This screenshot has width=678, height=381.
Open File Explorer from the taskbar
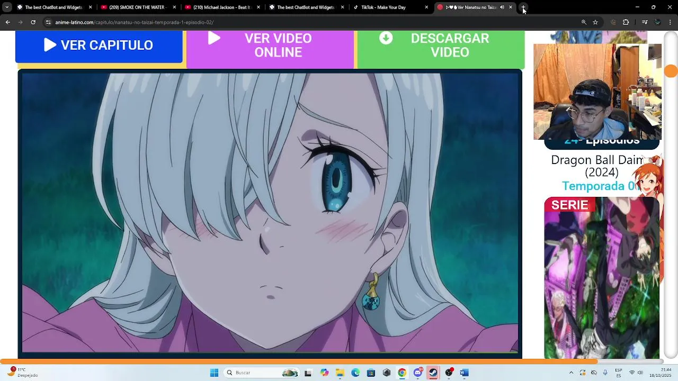[x=340, y=373]
